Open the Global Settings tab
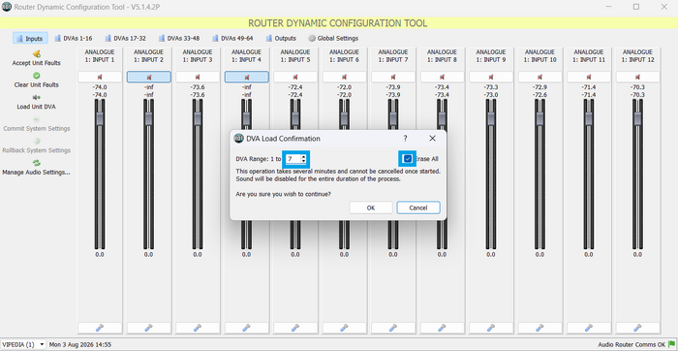Screen dimensions: 678x351 click(x=333, y=38)
